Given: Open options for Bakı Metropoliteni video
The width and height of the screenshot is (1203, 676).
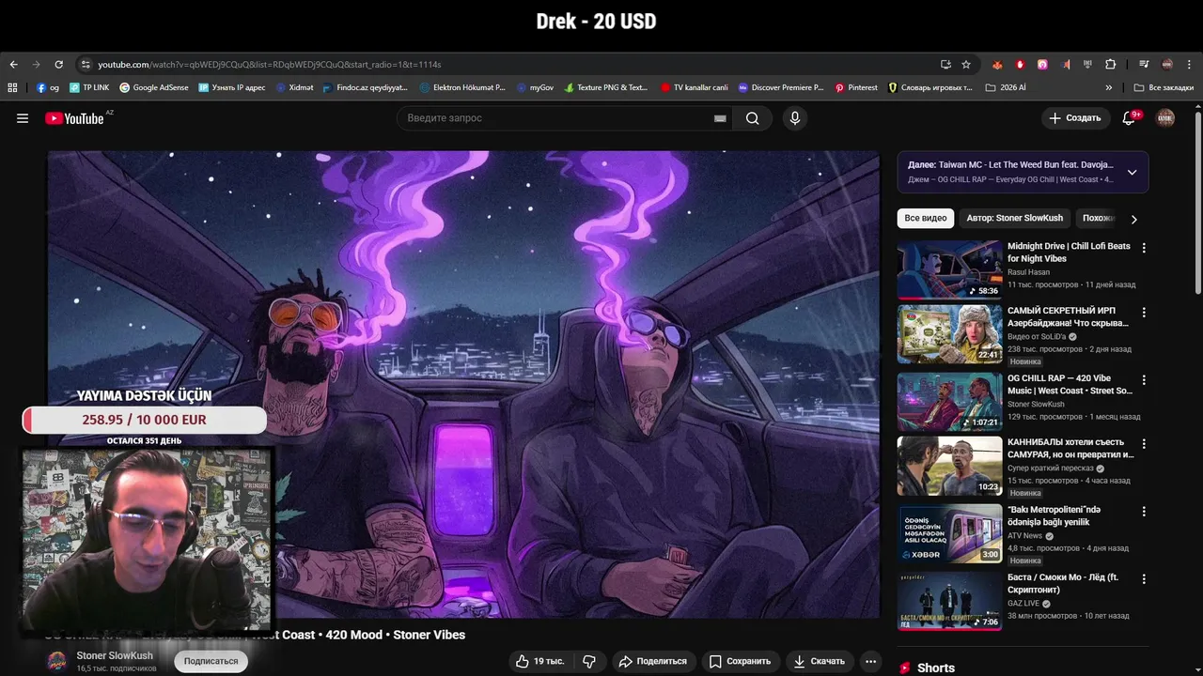Looking at the screenshot, I should pyautogui.click(x=1144, y=512).
